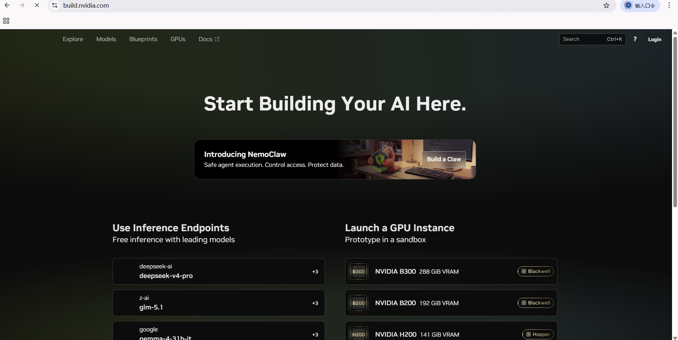Click the H200 chip icon
The width and height of the screenshot is (678, 340).
359,333
